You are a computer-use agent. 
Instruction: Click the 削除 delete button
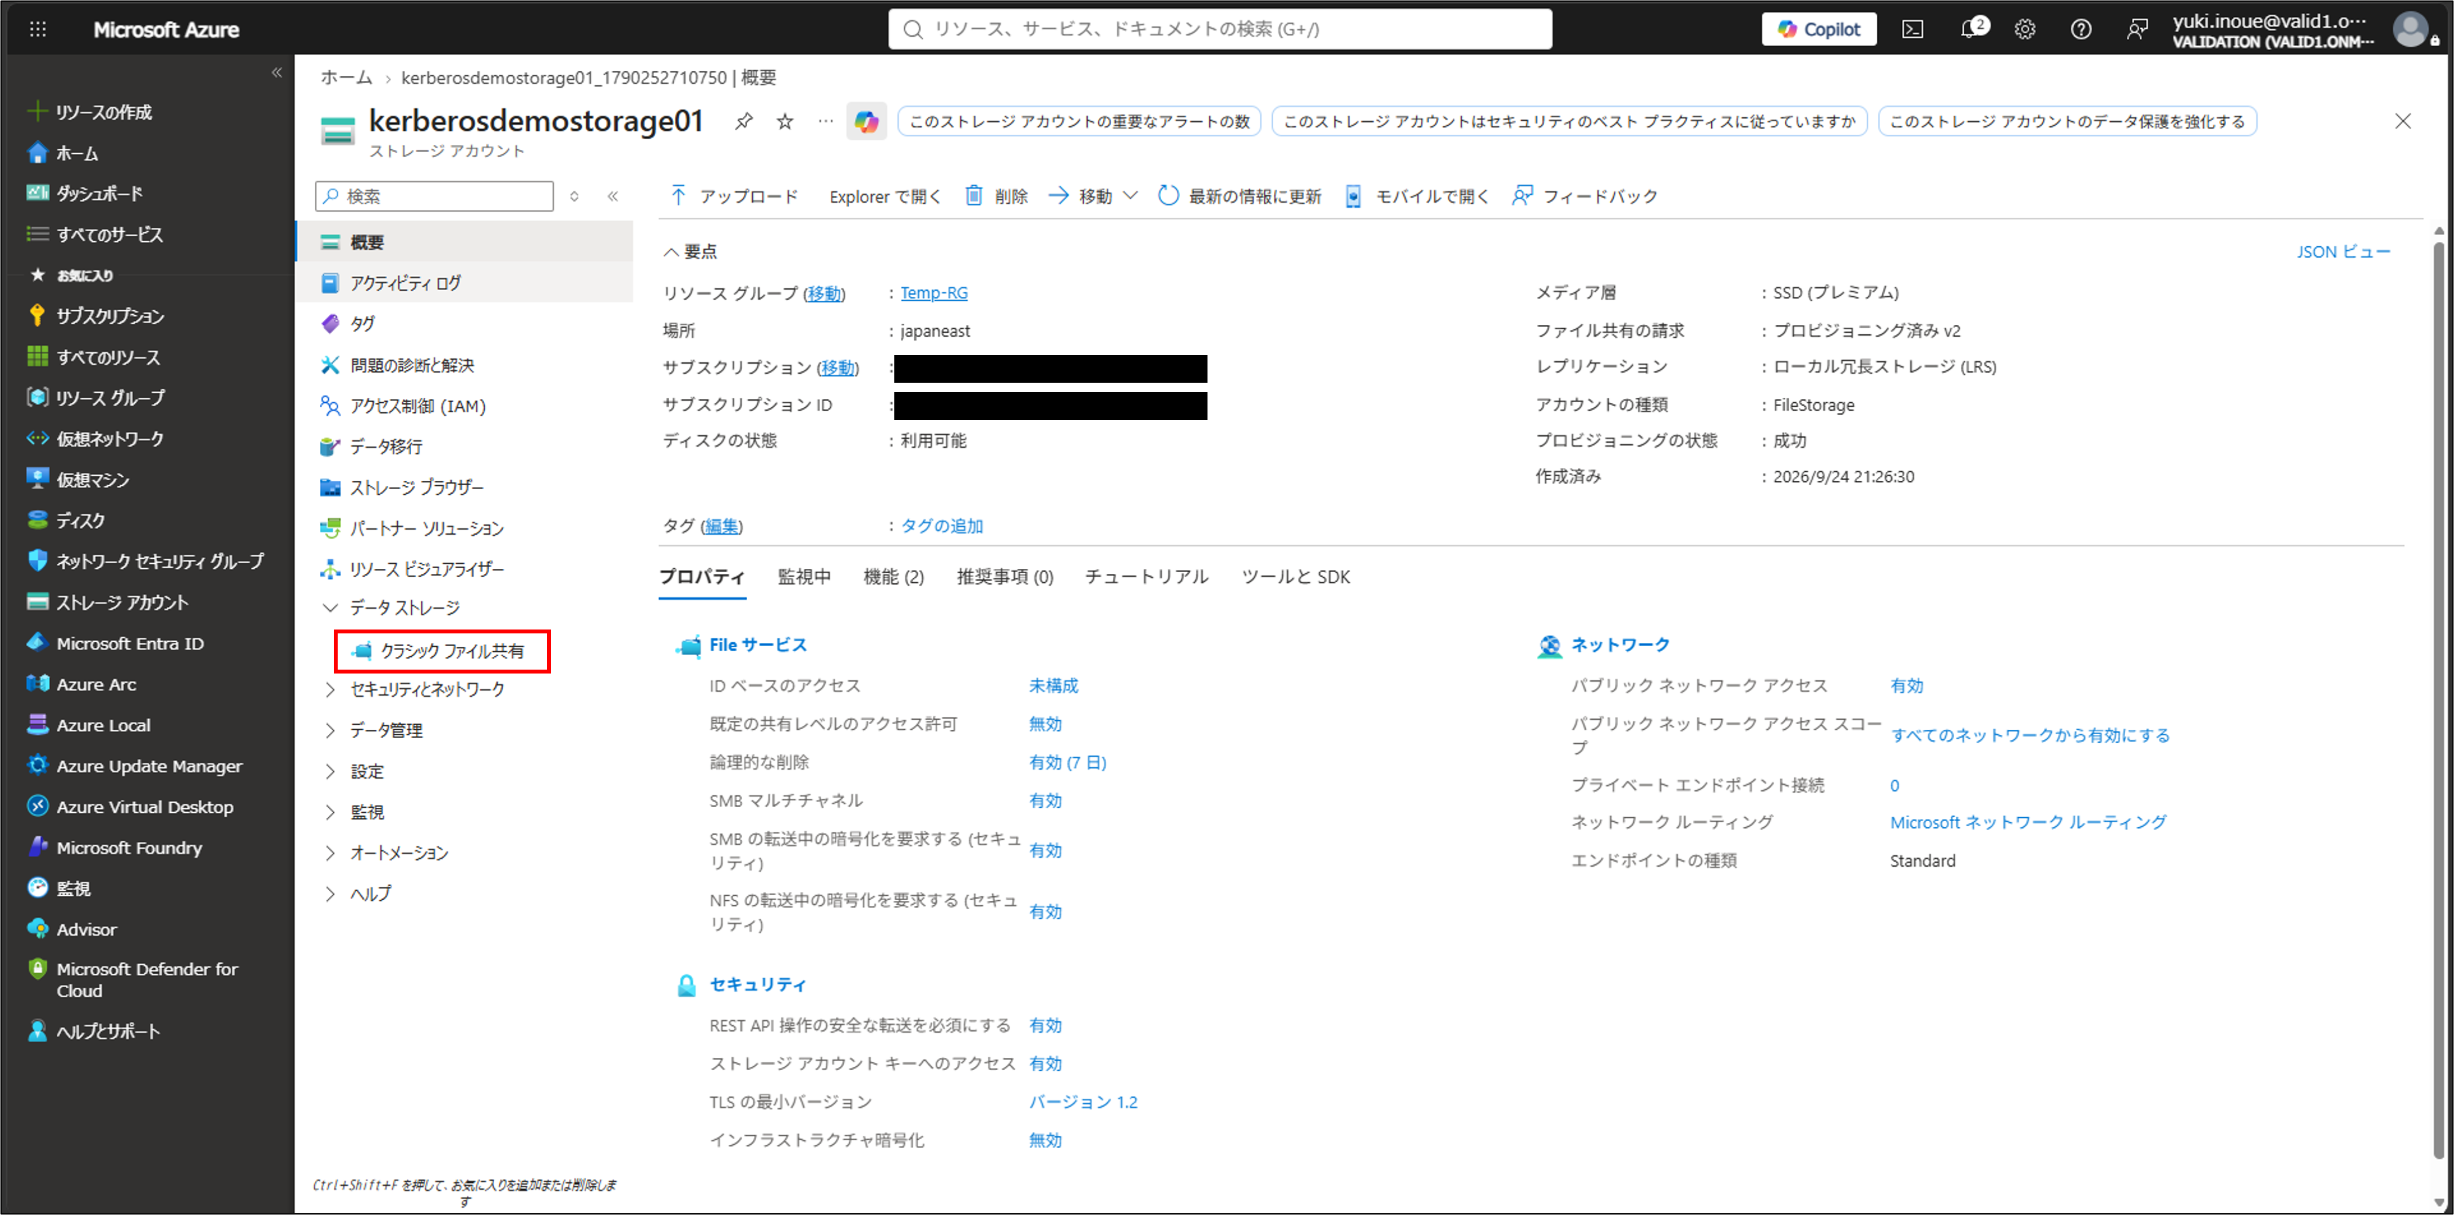996,196
